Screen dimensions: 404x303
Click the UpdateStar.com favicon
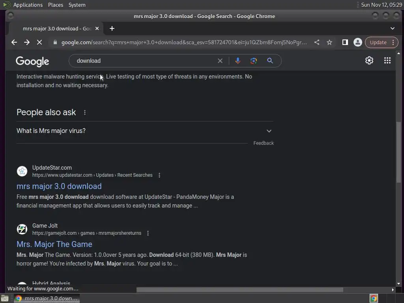tap(22, 171)
